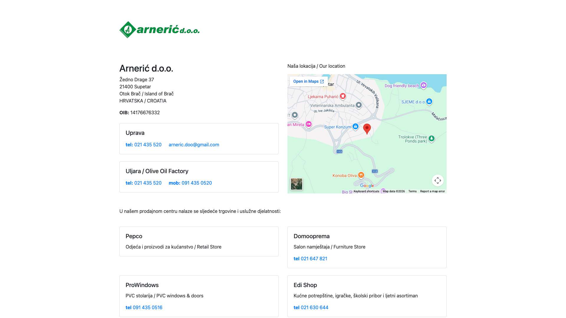The height and width of the screenshot is (318, 566).
Task: Click the Arnerić d.o.o. logo
Action: pyautogui.click(x=159, y=30)
